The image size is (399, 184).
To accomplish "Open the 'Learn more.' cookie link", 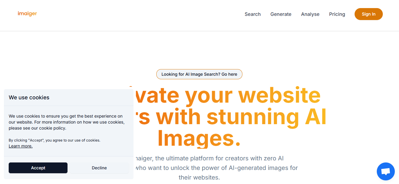I will 21,146.
